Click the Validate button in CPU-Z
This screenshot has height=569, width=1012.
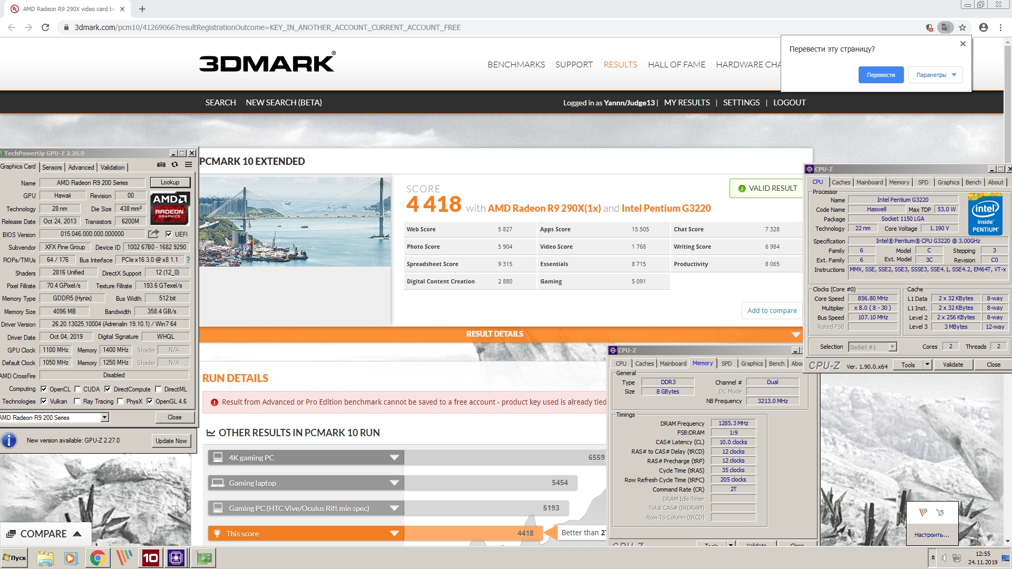[952, 365]
